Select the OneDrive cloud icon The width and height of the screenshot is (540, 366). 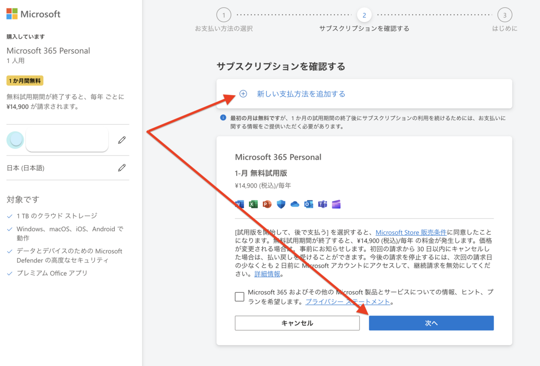(x=294, y=204)
